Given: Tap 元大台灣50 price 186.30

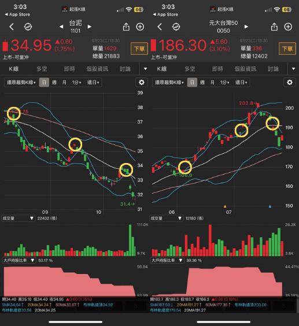Looking at the screenshot, I should 183,45.
